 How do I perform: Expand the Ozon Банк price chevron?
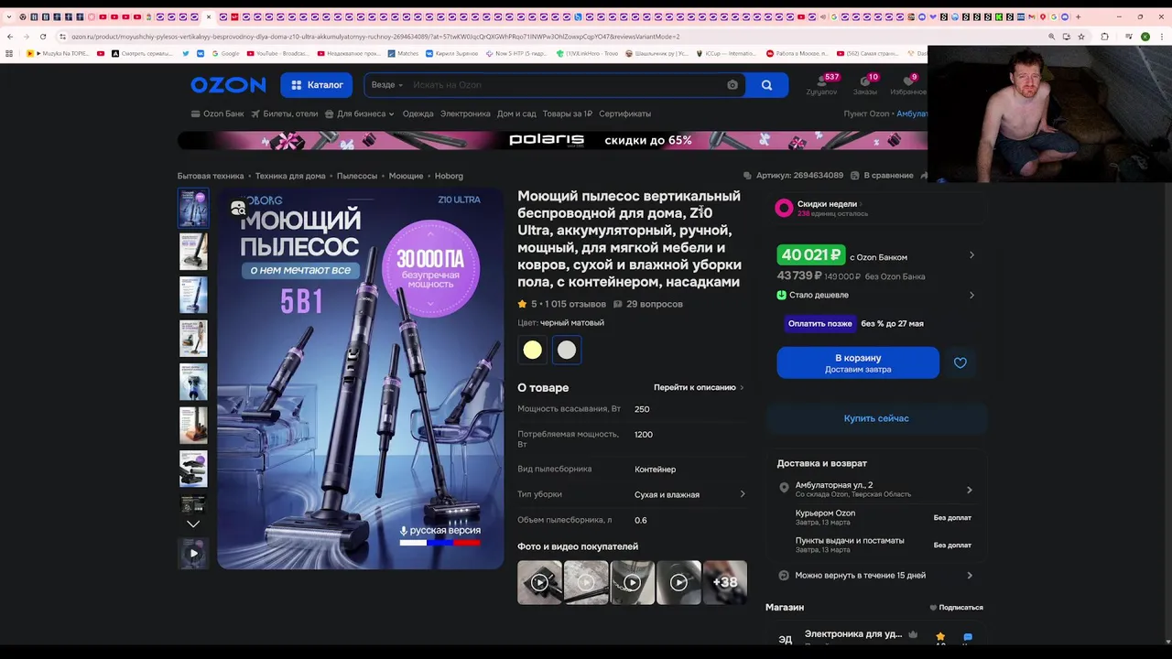tap(971, 255)
